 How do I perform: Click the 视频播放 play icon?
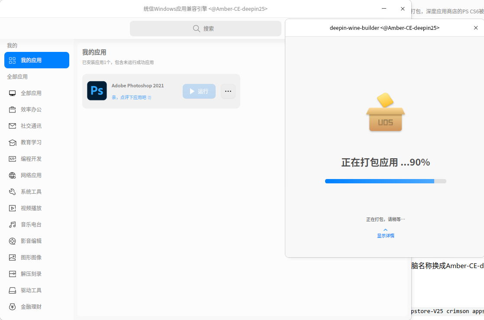pos(13,208)
